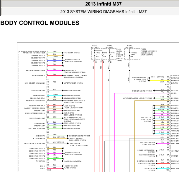179x172 pixels.
Task: Click the "SENSOR PWR SPLY" label
Action: pyautogui.click(x=37, y=98)
